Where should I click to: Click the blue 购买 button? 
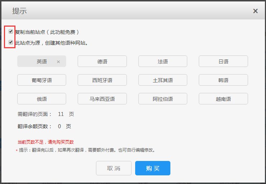[x=152, y=168]
